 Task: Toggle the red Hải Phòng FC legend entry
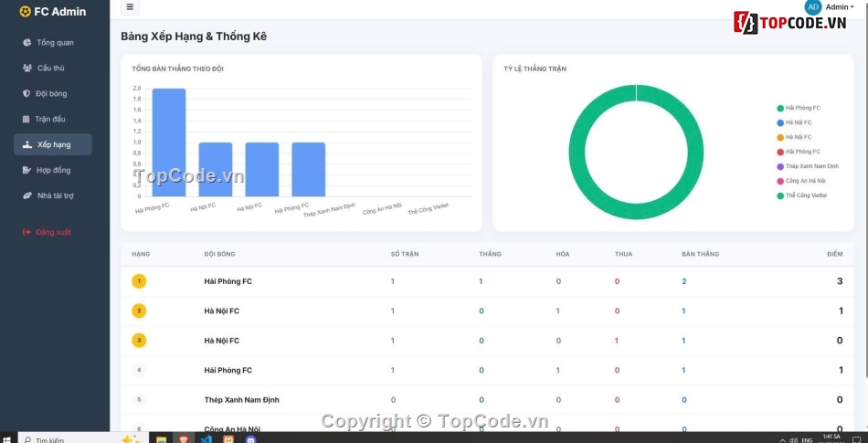pos(799,152)
